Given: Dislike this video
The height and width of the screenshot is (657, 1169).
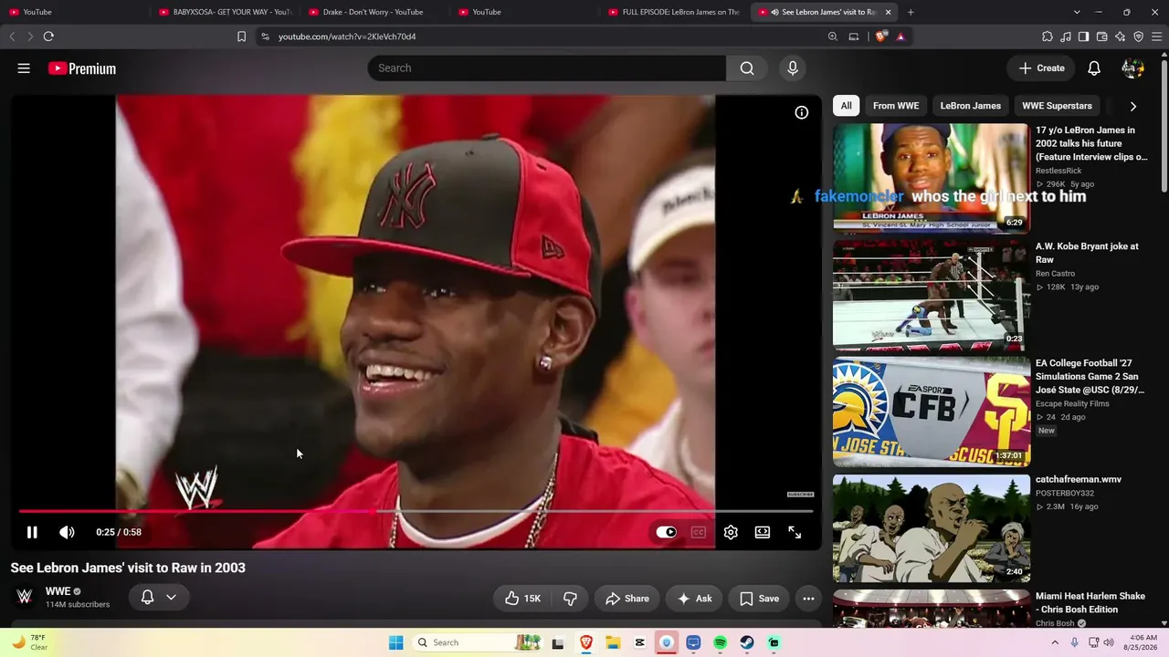Looking at the screenshot, I should pyautogui.click(x=570, y=599).
